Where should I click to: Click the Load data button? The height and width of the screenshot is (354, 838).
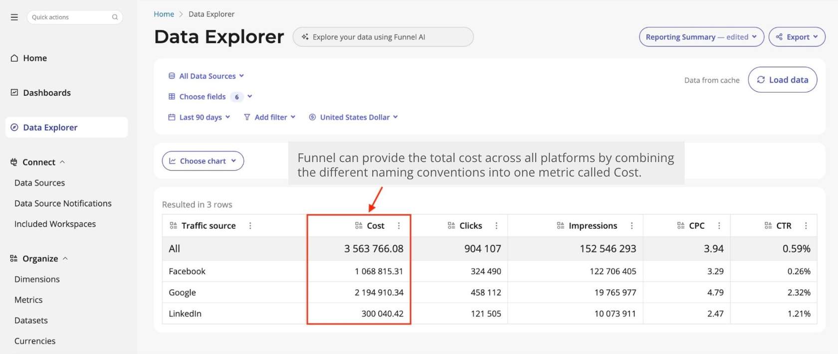click(x=782, y=80)
